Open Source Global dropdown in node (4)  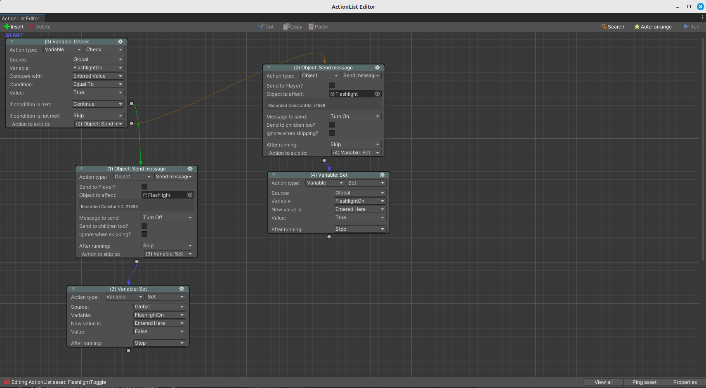[x=360, y=193]
